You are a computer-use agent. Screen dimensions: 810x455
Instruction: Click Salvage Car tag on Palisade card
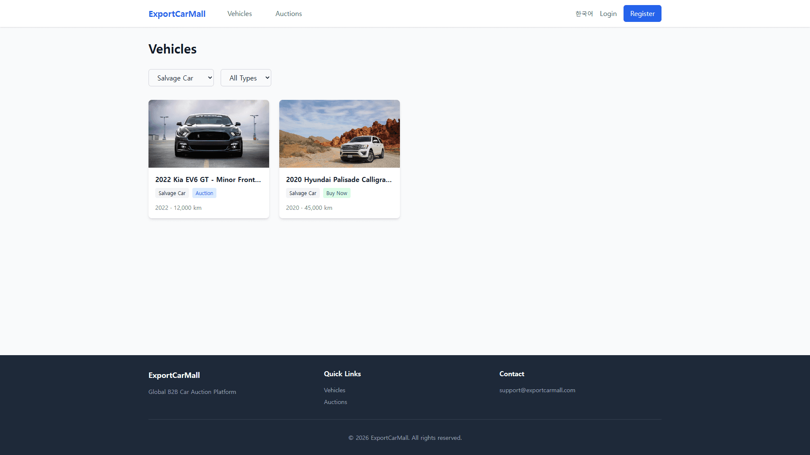point(302,193)
